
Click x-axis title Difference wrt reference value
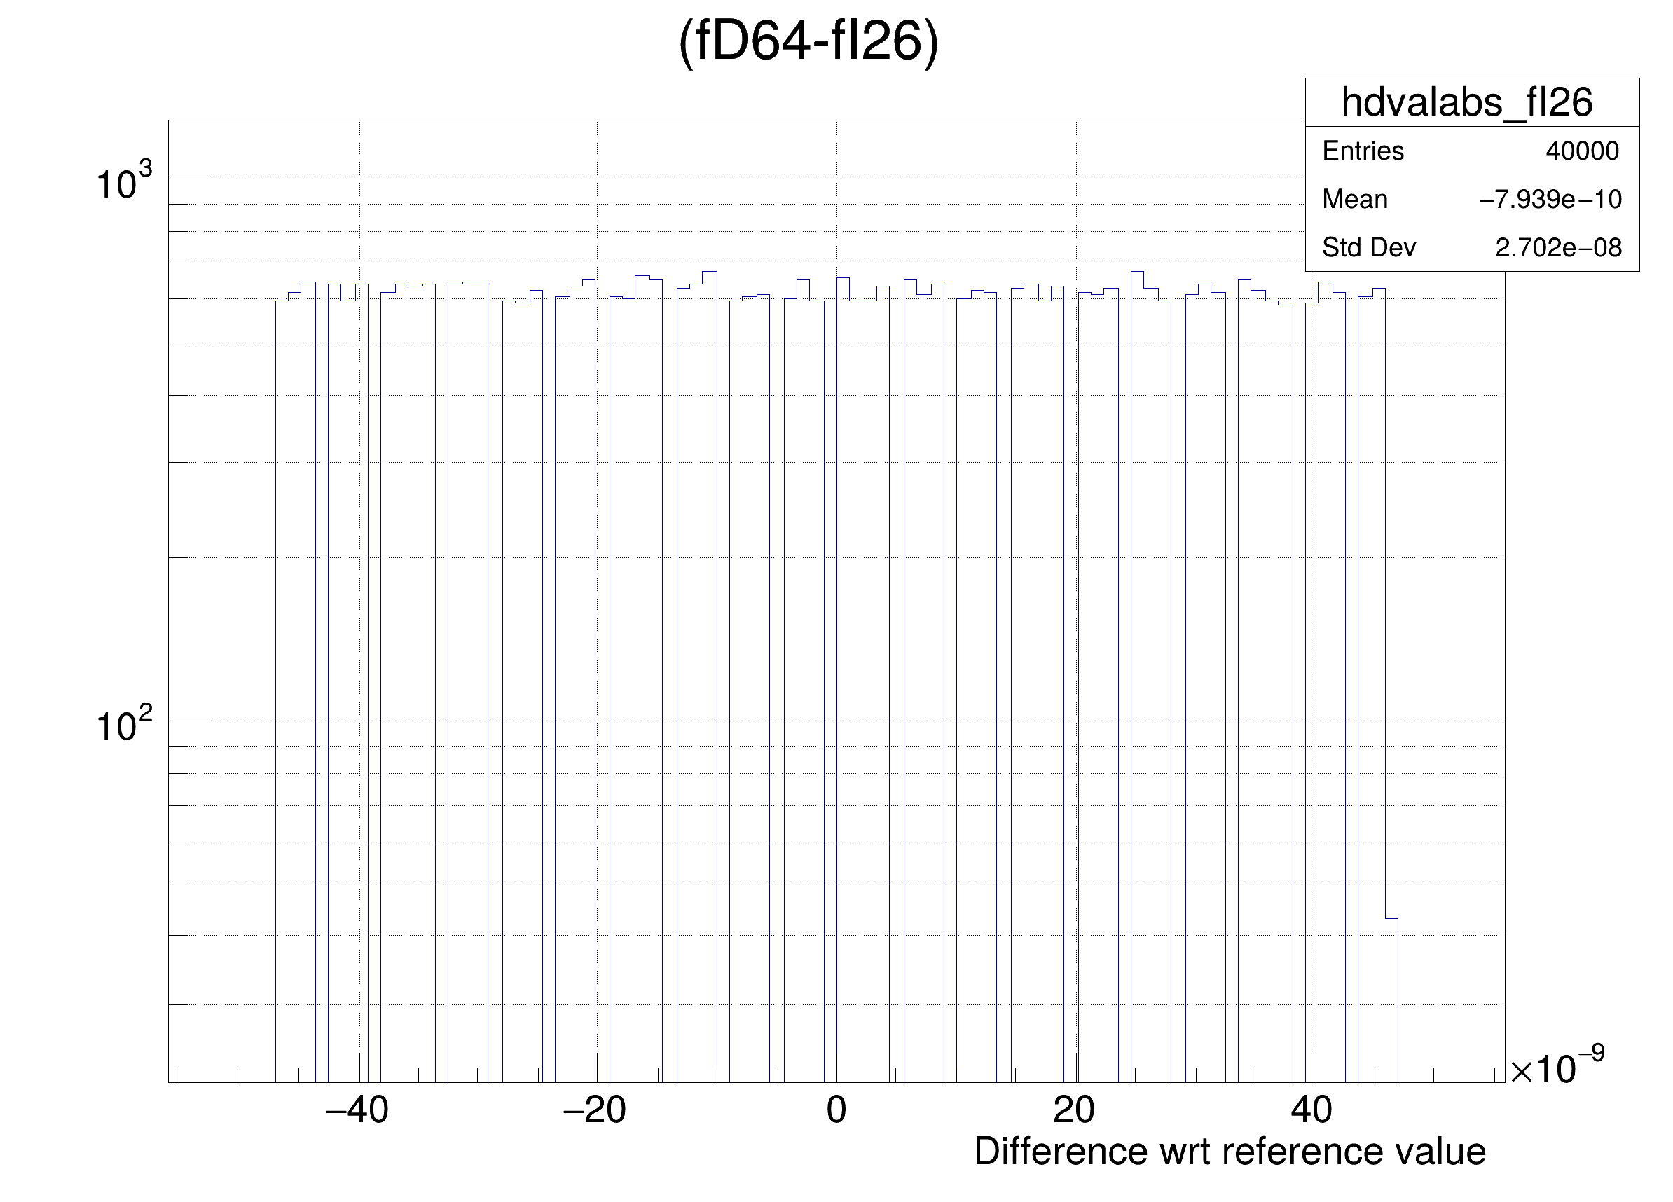pyautogui.click(x=1230, y=1152)
